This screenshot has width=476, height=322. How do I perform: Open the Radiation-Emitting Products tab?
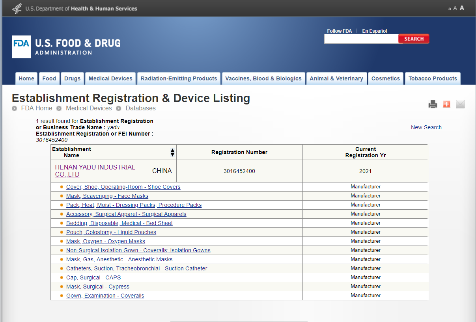click(x=179, y=78)
